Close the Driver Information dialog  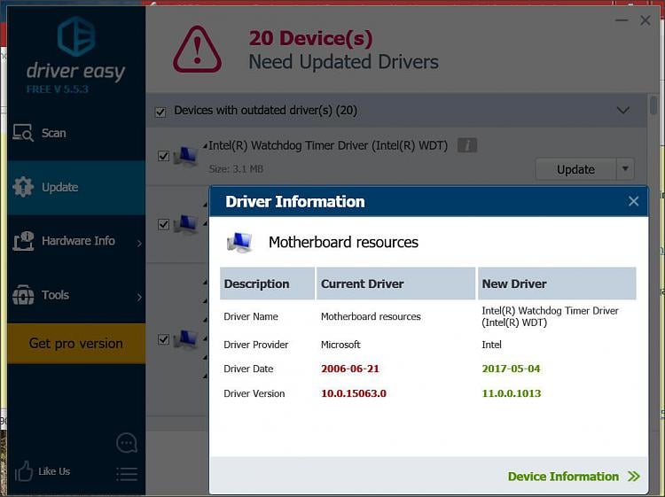pyautogui.click(x=633, y=201)
